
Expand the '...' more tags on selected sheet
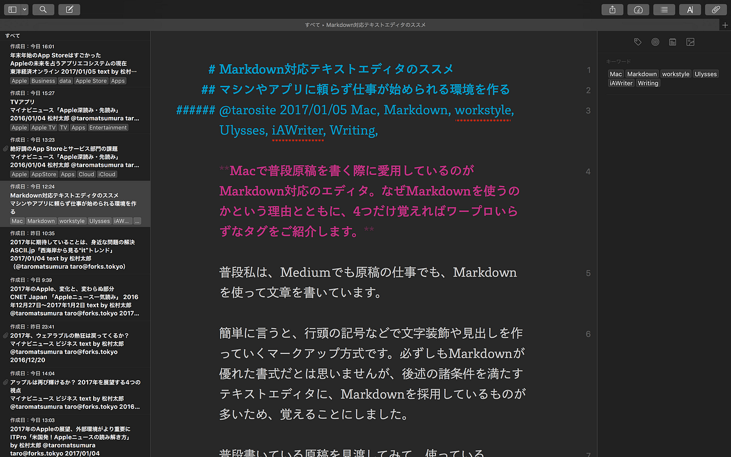click(x=137, y=221)
